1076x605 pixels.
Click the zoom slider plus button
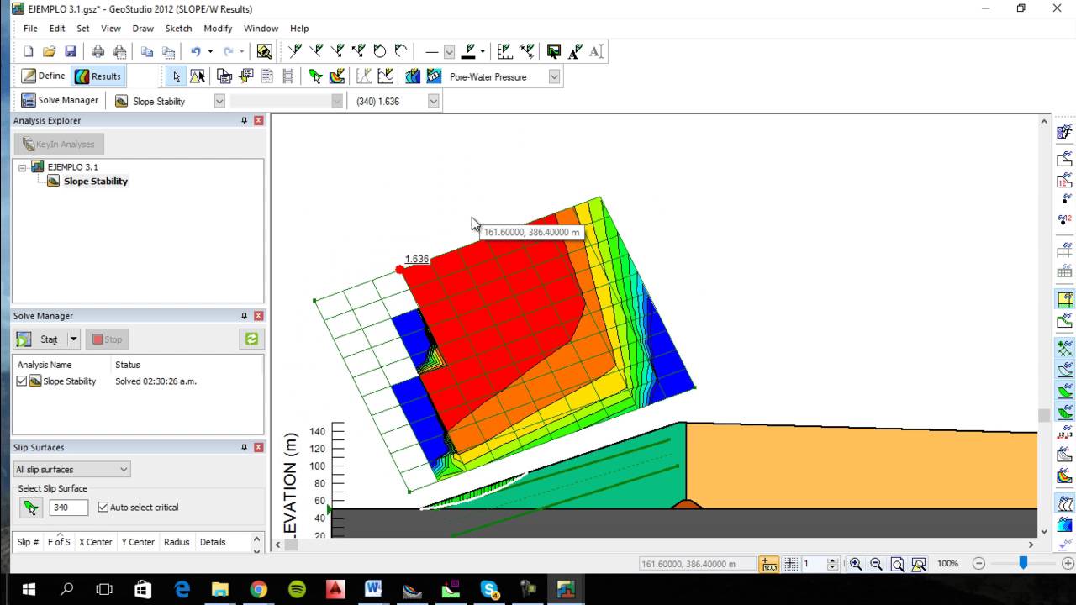point(1068,564)
